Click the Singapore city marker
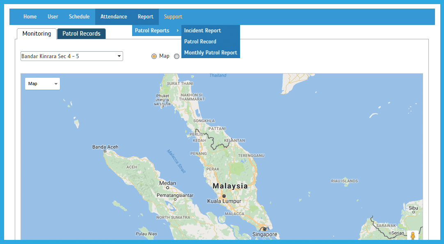This screenshot has height=244, width=444. pyautogui.click(x=265, y=229)
